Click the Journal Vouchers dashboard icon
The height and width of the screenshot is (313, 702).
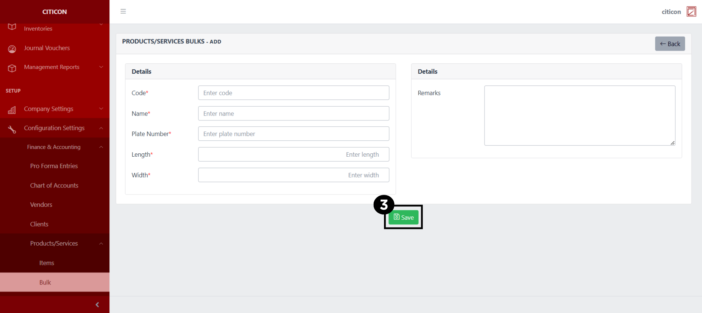(x=12, y=49)
